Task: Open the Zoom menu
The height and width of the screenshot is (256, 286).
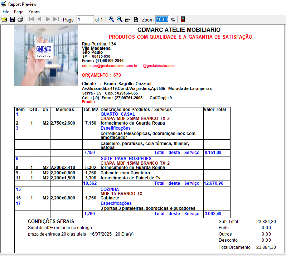Action: (34, 12)
